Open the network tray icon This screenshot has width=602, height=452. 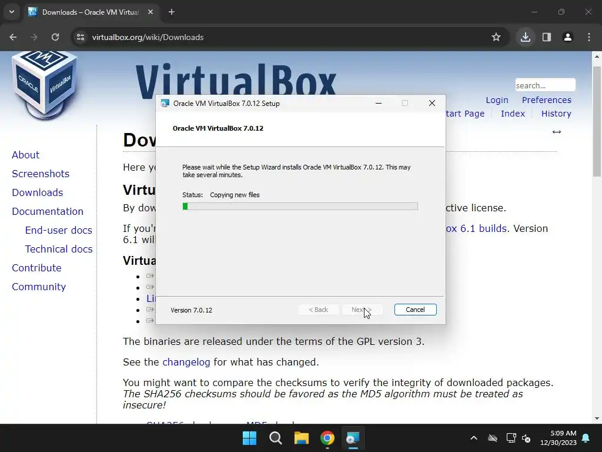511,438
